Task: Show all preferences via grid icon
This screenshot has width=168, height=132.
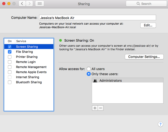Action: point(40,4)
